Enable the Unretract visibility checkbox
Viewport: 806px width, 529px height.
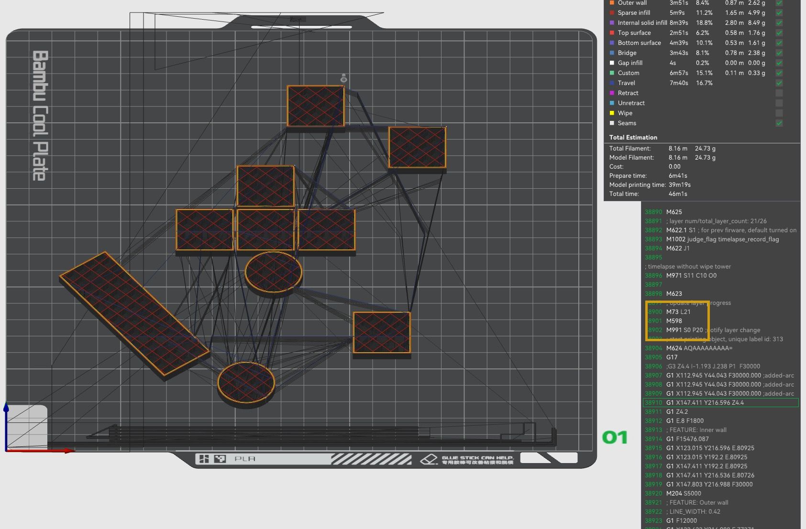779,103
